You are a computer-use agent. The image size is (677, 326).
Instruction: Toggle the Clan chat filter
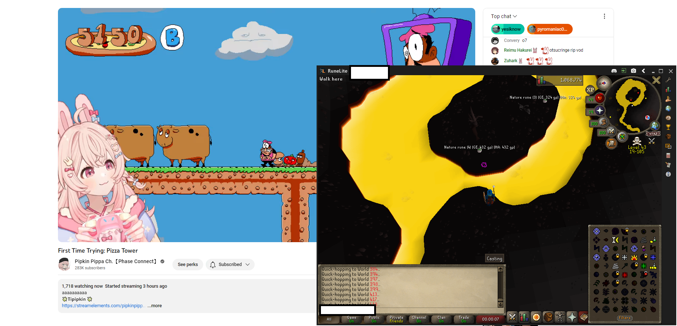442,319
